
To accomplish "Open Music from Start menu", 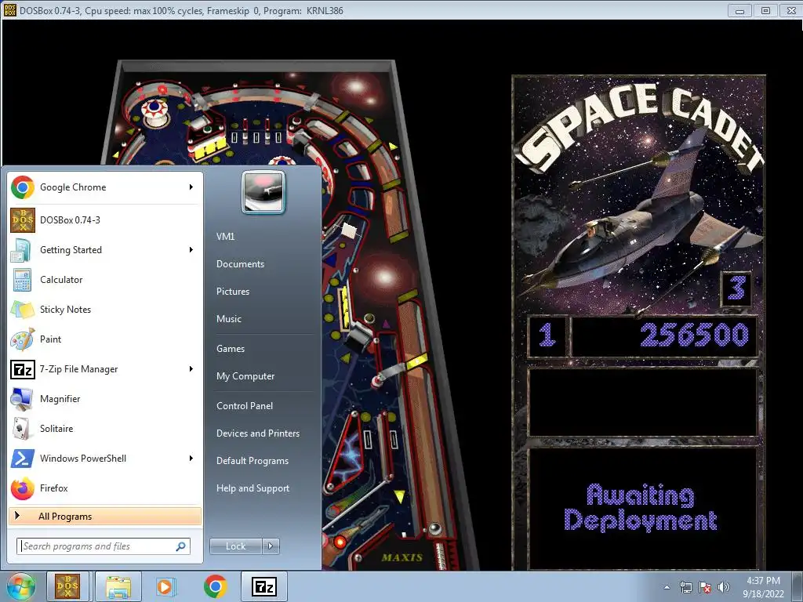I will pos(229,319).
